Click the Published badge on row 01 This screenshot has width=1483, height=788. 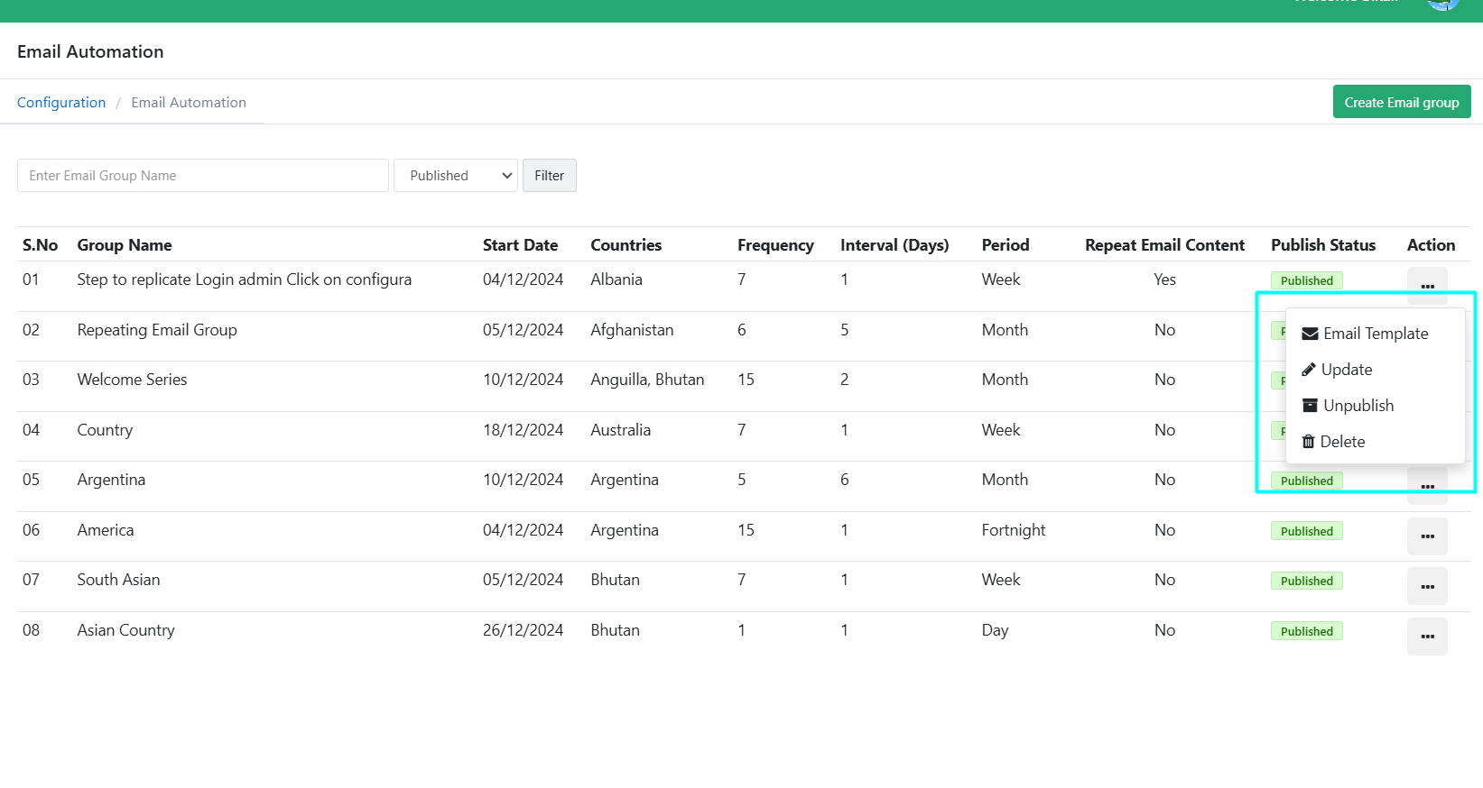[x=1306, y=280]
